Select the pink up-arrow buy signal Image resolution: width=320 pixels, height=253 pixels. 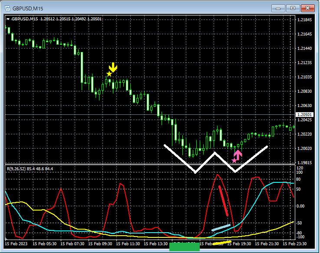(238, 155)
